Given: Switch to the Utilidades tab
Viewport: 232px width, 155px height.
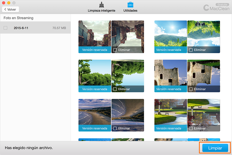Looking at the screenshot, I should [130, 11].
